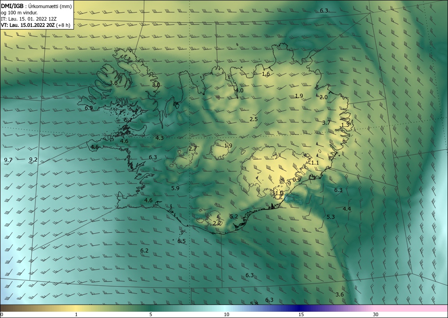This screenshot has height=318, width=448.
Task: Click the 6.2 value over the ocean
Action: (144, 251)
